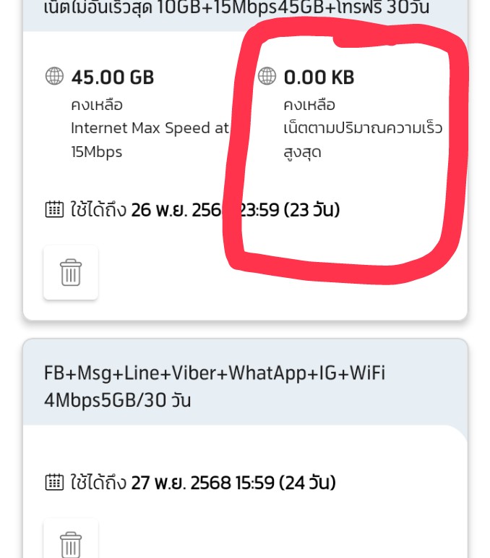Image resolution: width=490 pixels, height=558 pixels.
Task: Tap ใช้ได้ถึง label in the FB+Msg card
Action: tap(98, 482)
